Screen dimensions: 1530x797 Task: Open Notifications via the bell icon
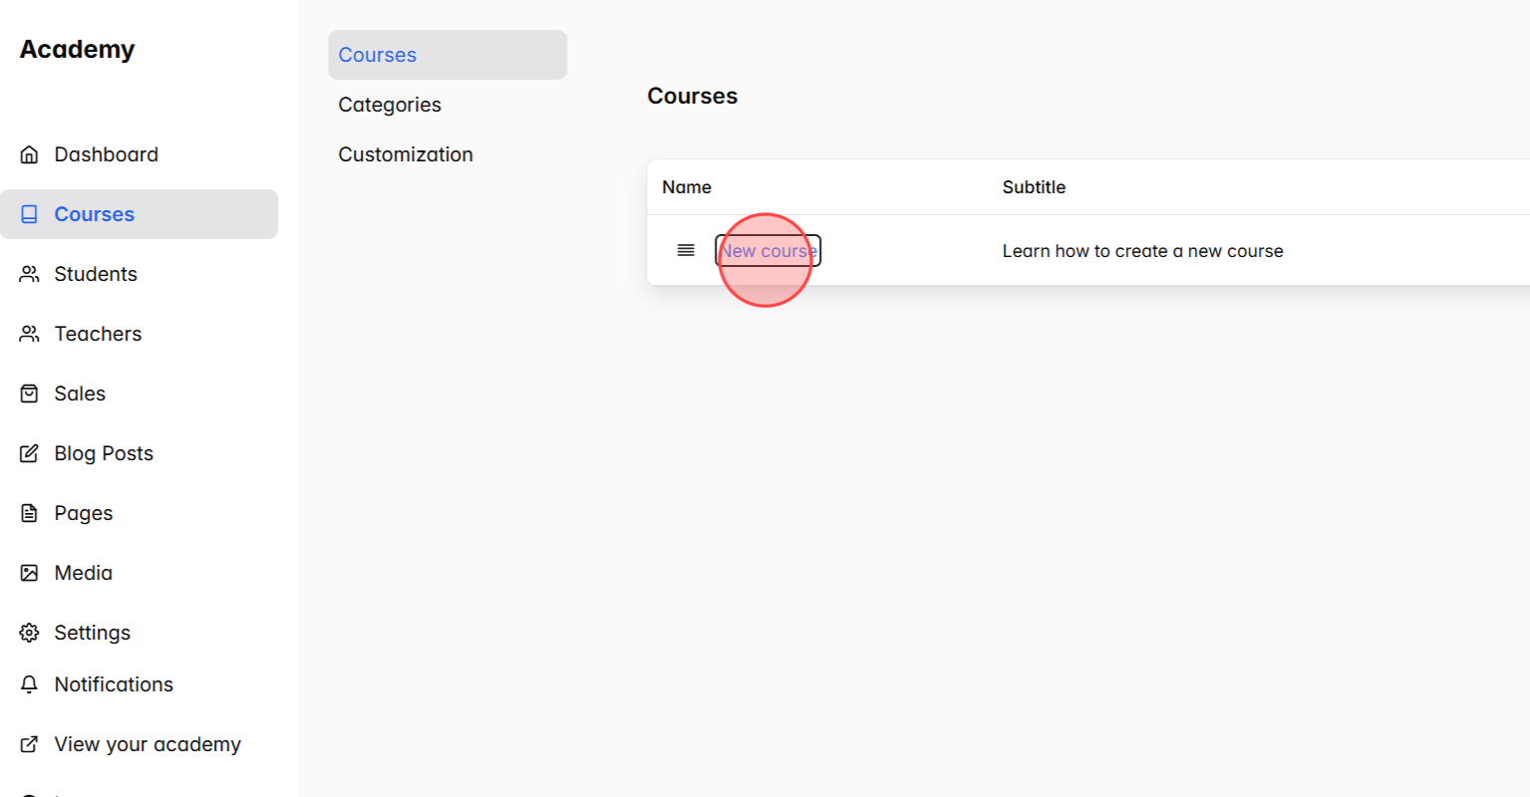(30, 684)
